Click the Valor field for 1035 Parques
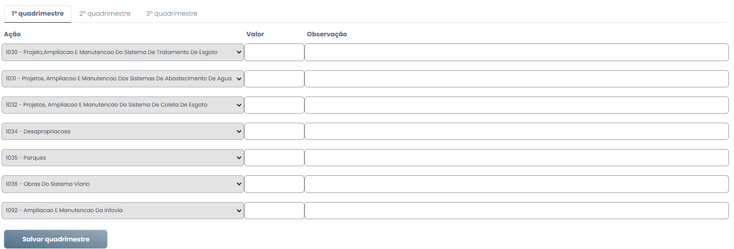Screen dimensions: 734x249 274,158
